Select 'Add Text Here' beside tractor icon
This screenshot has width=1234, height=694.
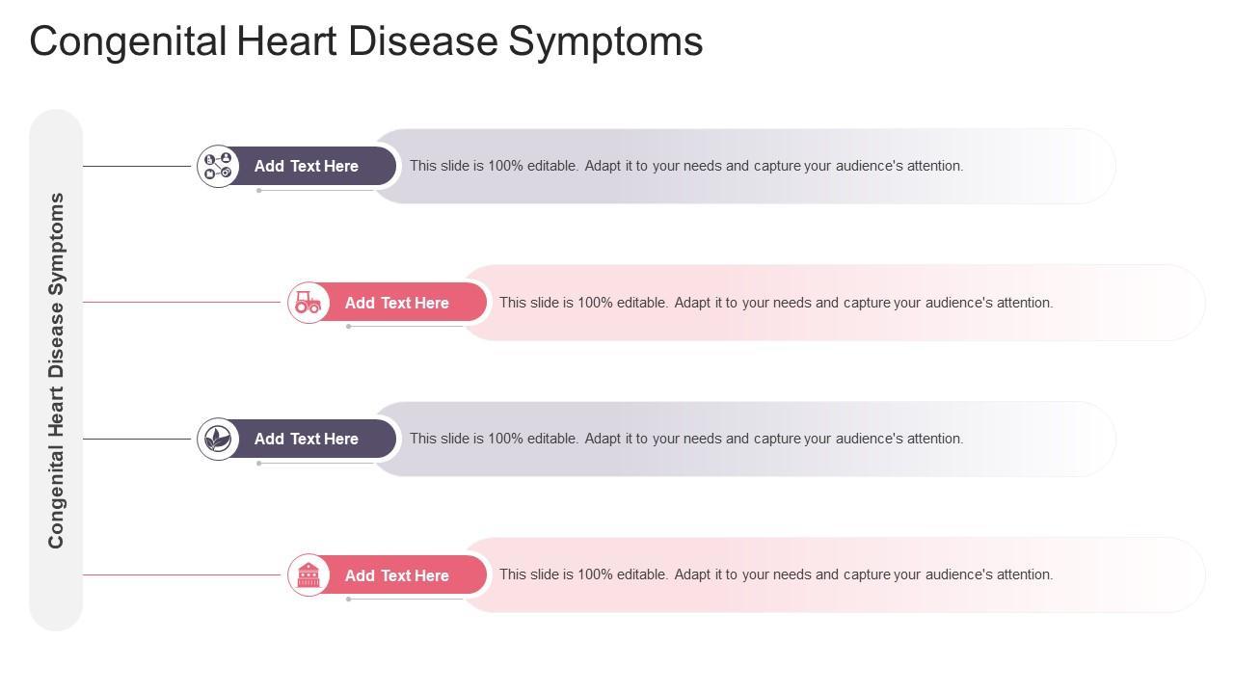point(397,303)
